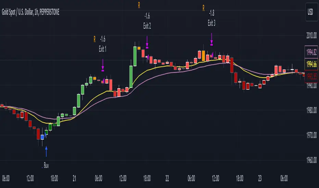The width and height of the screenshot is (319, 188).
Task: Click the blue candle at the Buy signal
Action: coord(42,137)
